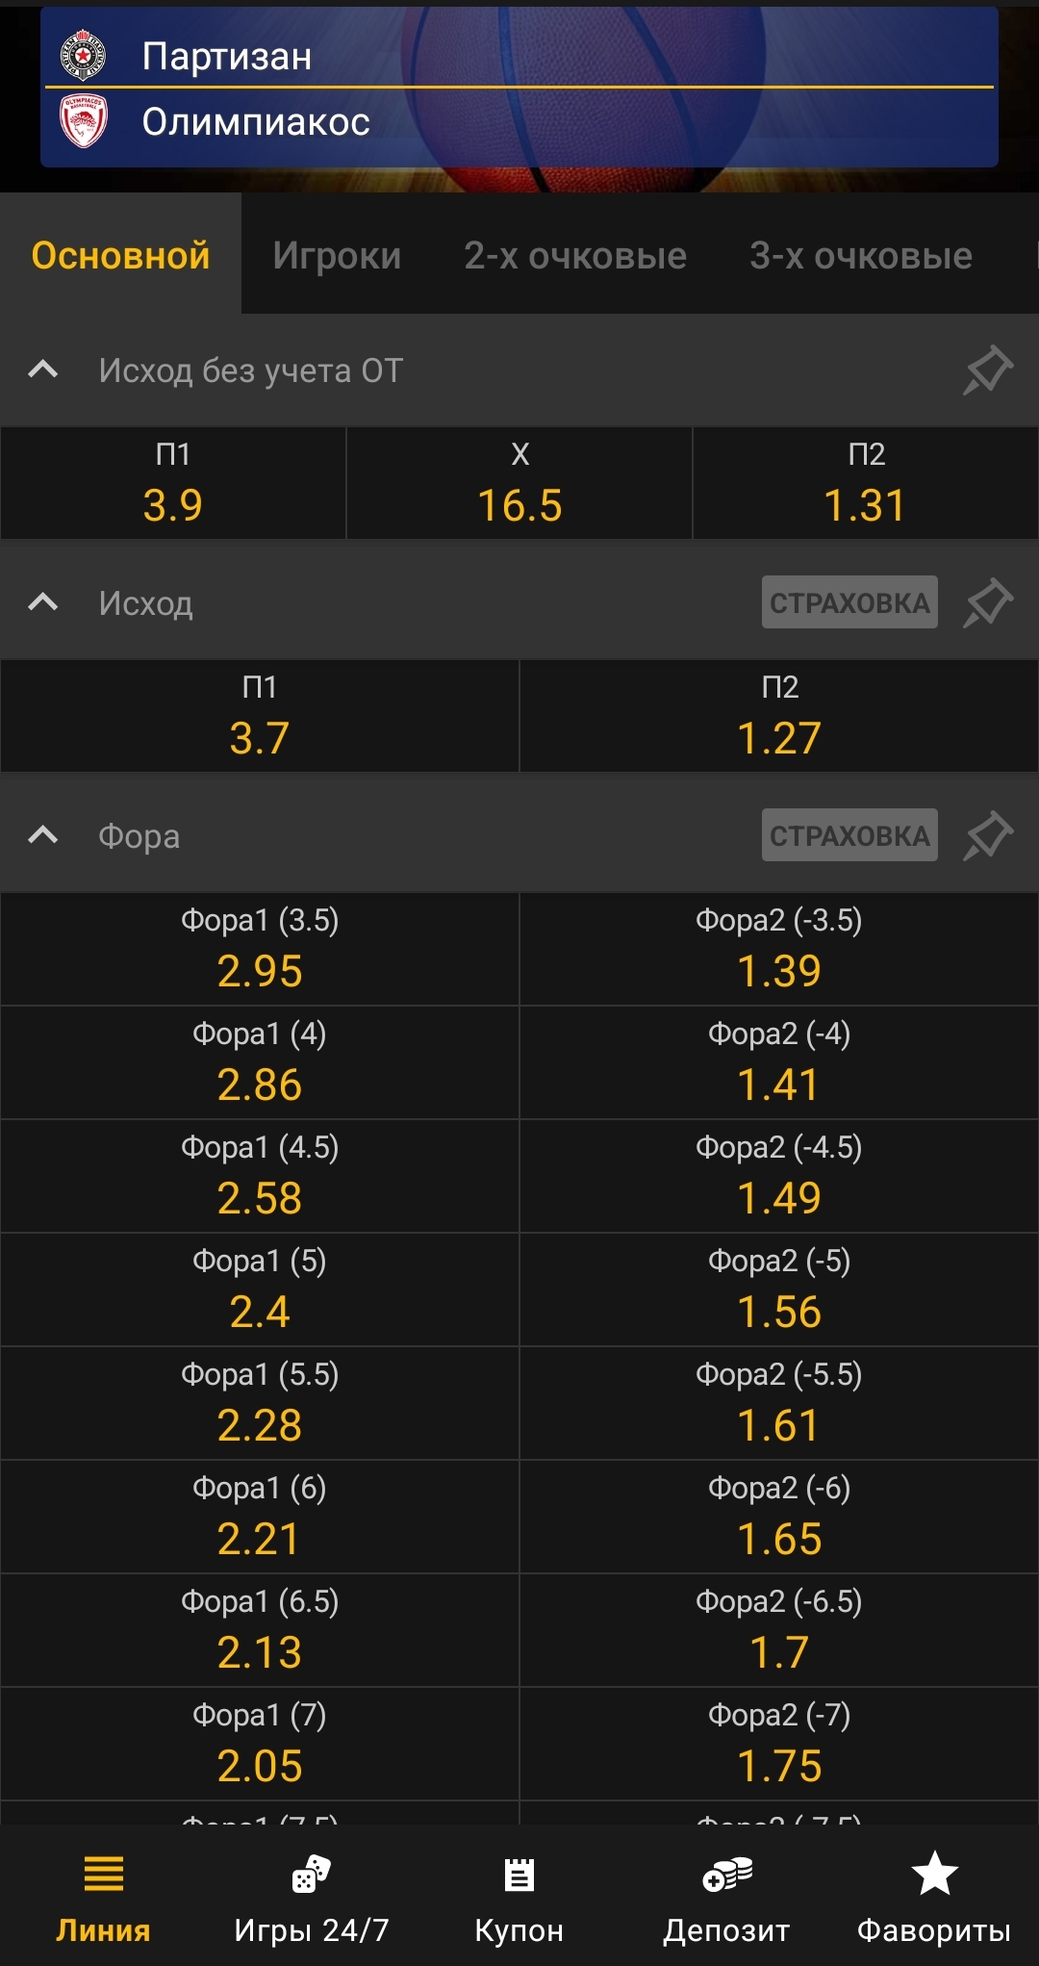Switch to the 2-х очковые tab
Screen dimensions: 1039x1966
575,255
